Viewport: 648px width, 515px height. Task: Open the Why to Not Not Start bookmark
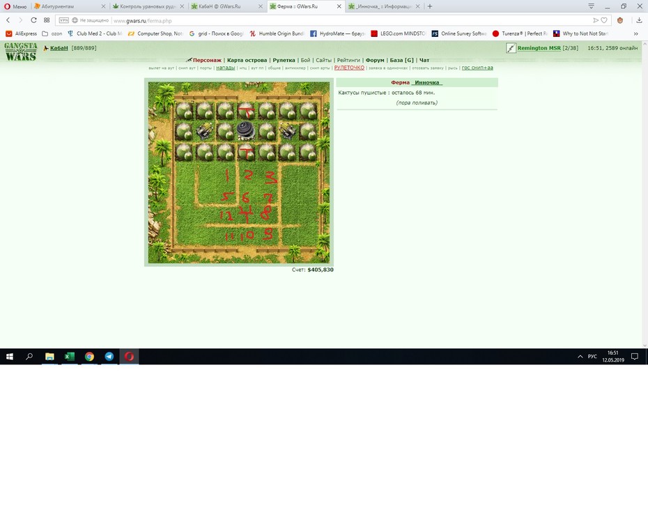tap(580, 33)
